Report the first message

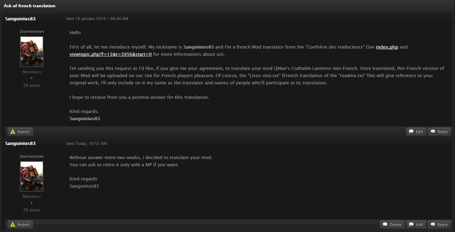[x=20, y=131]
